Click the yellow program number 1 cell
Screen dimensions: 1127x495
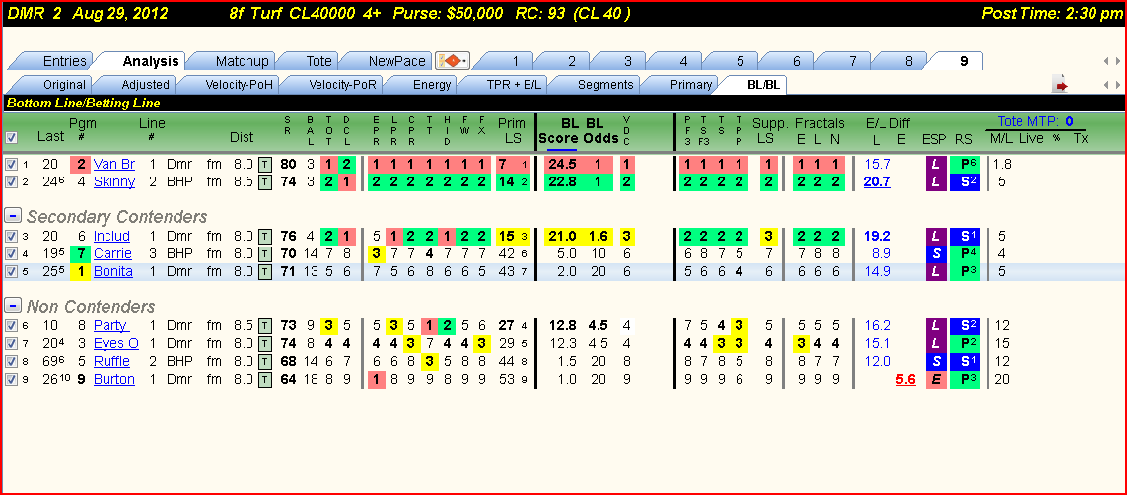point(81,271)
